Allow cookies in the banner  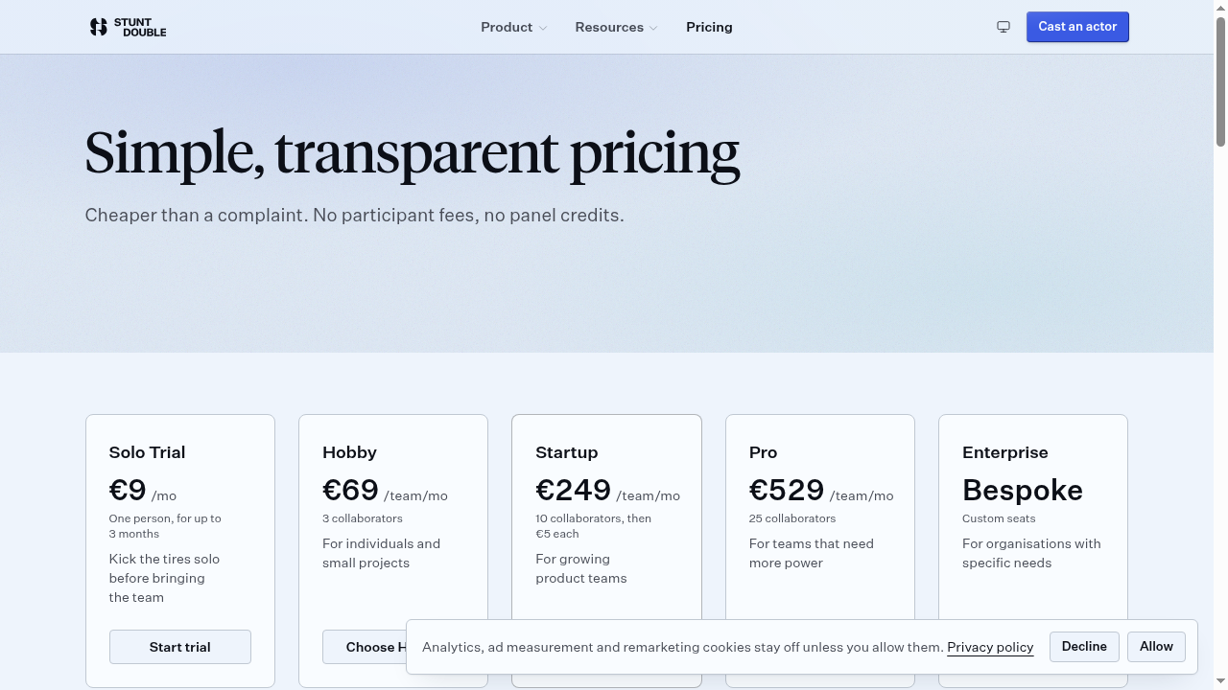pos(1156,647)
